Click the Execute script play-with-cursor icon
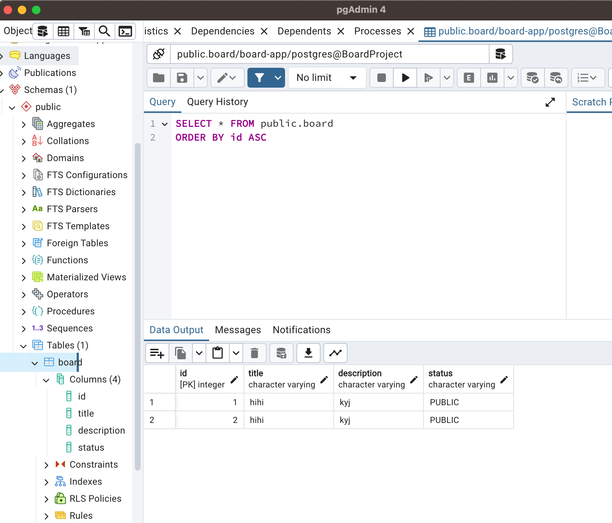Image resolution: width=612 pixels, height=523 pixels. click(428, 78)
